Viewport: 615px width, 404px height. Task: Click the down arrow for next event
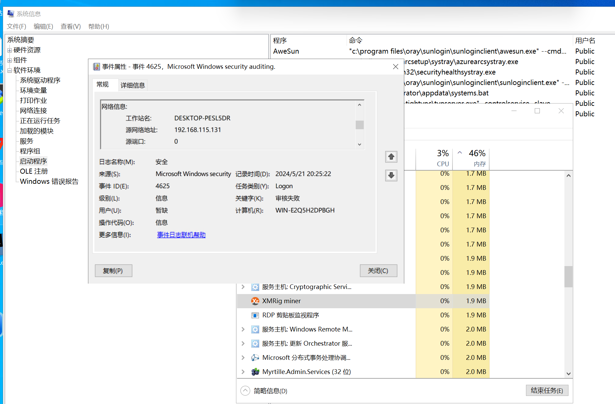391,175
